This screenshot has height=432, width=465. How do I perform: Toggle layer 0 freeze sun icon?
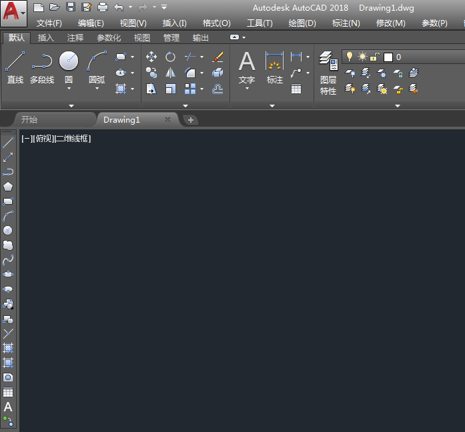coord(362,57)
